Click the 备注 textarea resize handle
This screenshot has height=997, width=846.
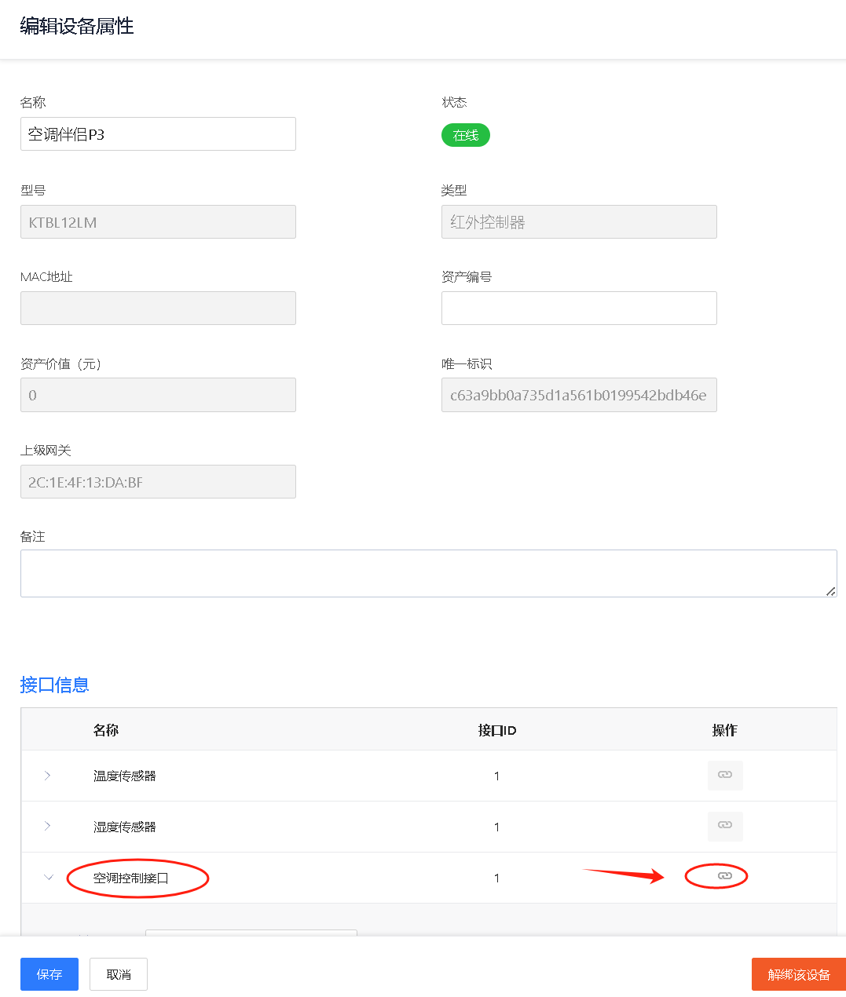(x=830, y=591)
